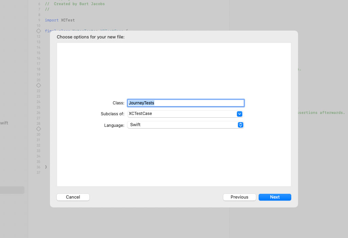Click line number 37 in the gutter

coord(38,172)
